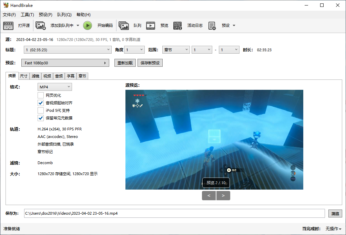This screenshot has width=346, height=235.
Task: Click the AAC (avcodec), Stereo text
Action: pyautogui.click(x=58, y=137)
